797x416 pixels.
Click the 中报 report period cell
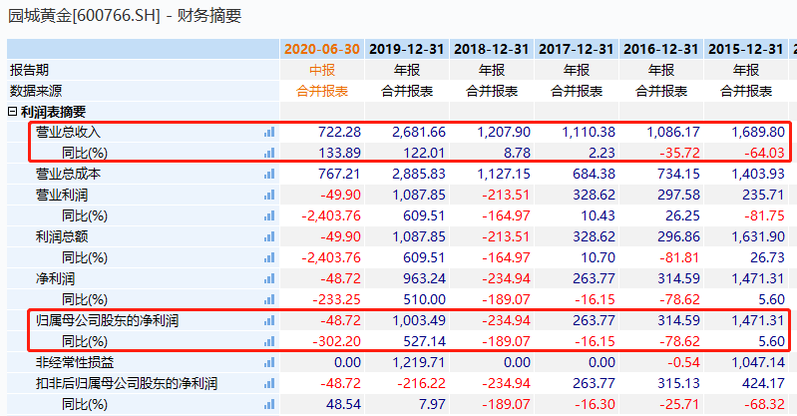[322, 70]
